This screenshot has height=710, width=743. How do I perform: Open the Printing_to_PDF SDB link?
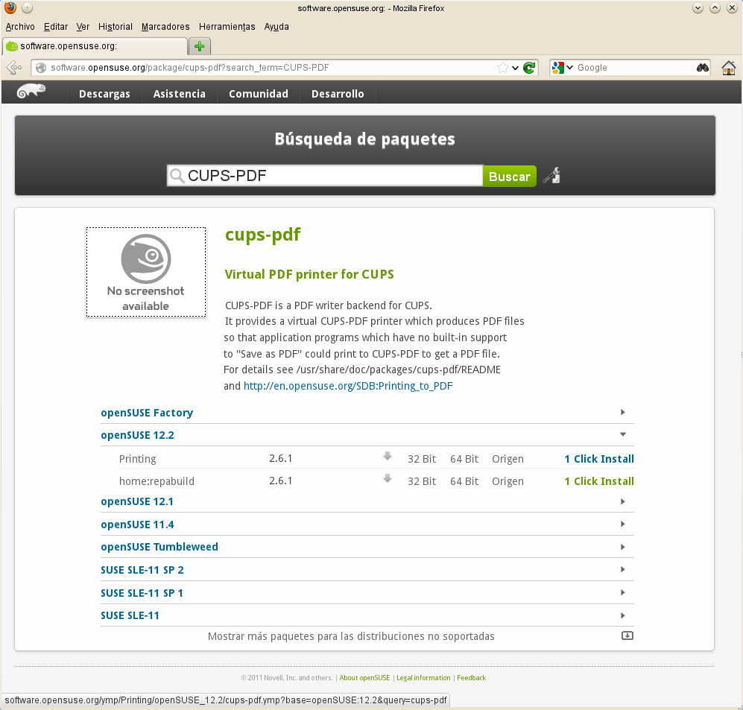pos(348,386)
